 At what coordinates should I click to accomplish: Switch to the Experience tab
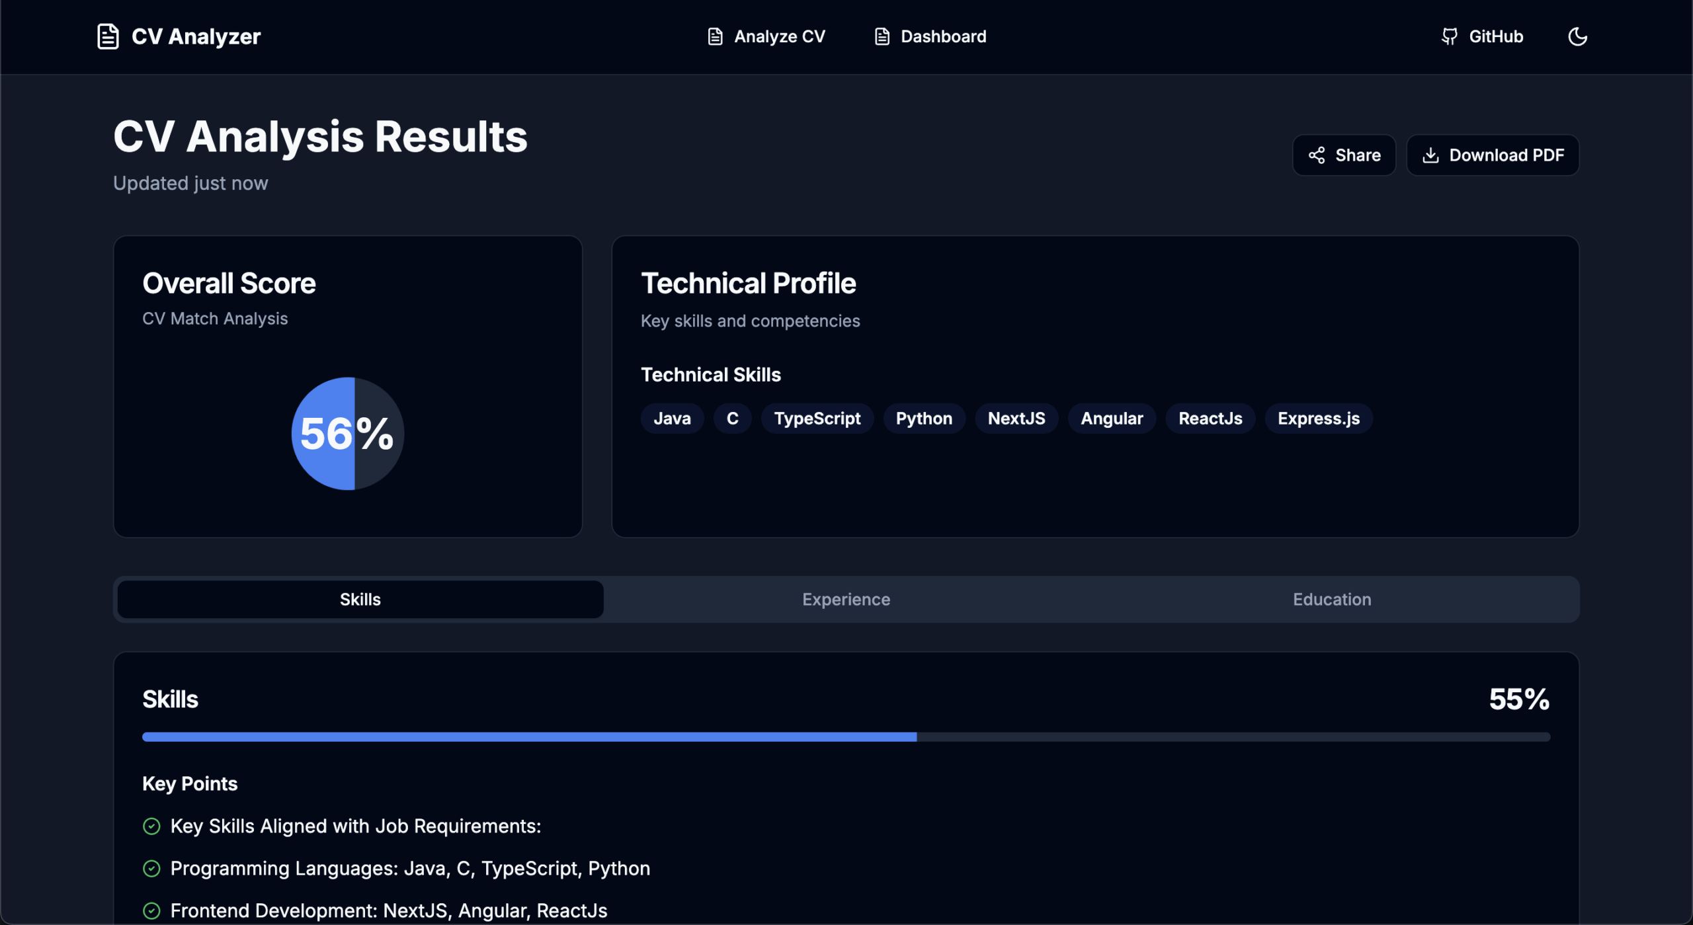point(846,599)
